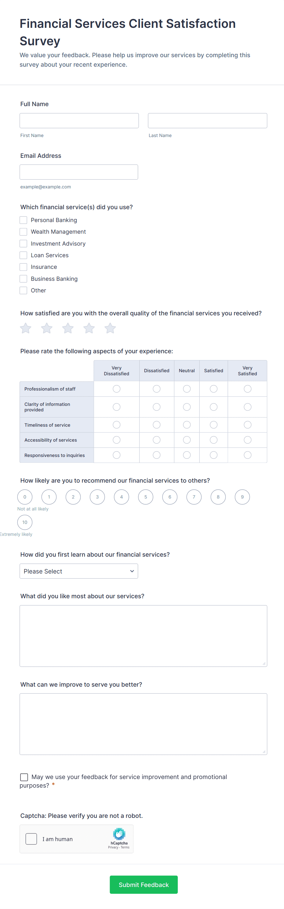Image resolution: width=284 pixels, height=909 pixels.
Task: Check the Other financial service option
Action: tap(23, 290)
